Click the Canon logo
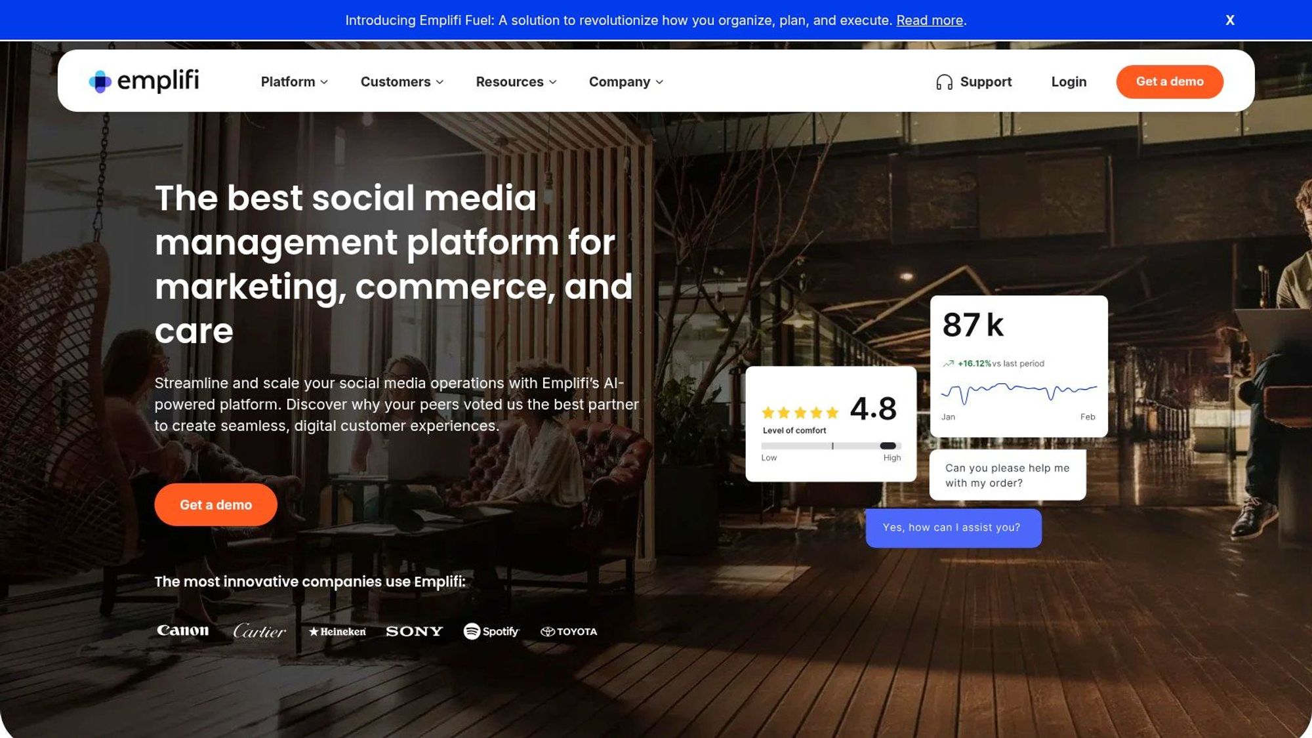 pyautogui.click(x=182, y=630)
